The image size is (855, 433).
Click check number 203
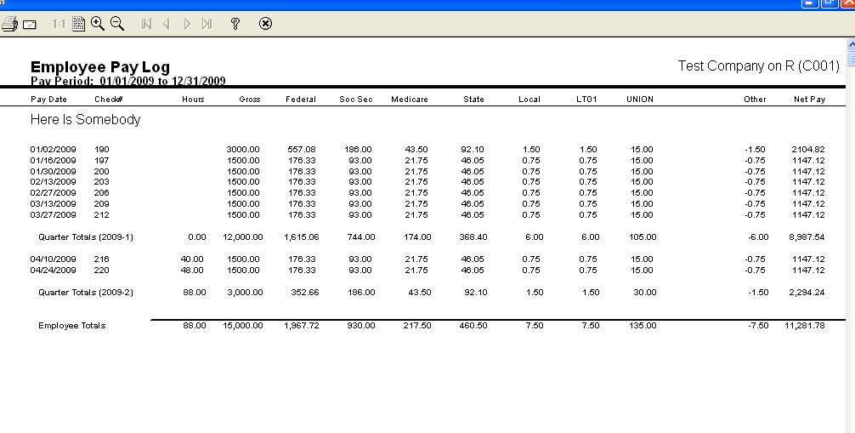tap(101, 182)
